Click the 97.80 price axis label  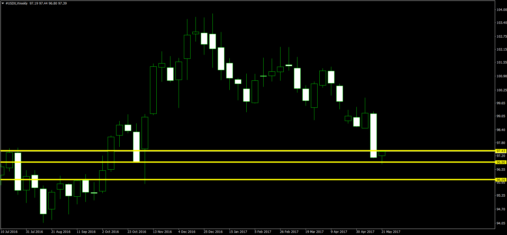point(501,143)
